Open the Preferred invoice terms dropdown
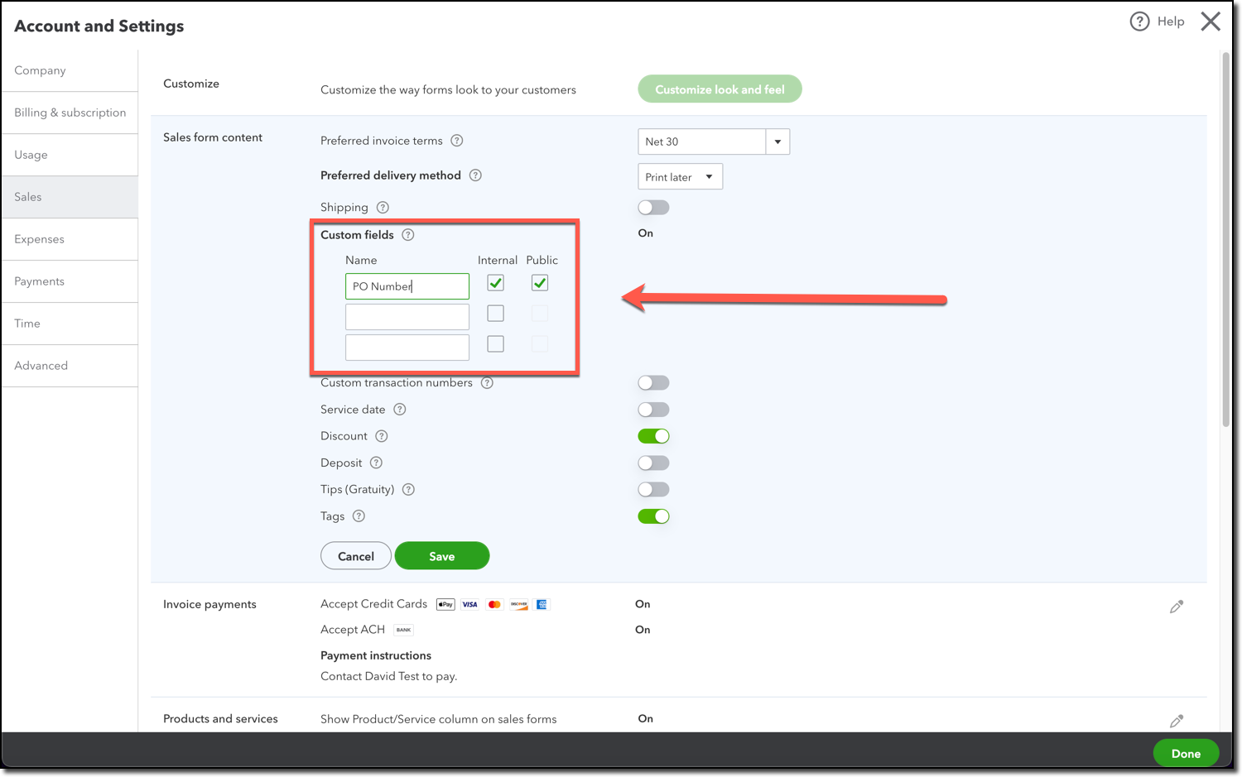Image resolution: width=1242 pixels, height=777 pixels. pos(777,141)
